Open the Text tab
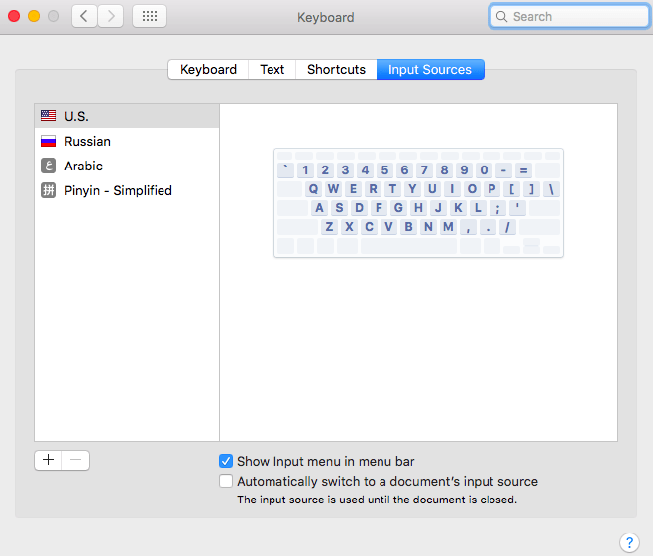Image resolution: width=653 pixels, height=556 pixels. point(272,69)
